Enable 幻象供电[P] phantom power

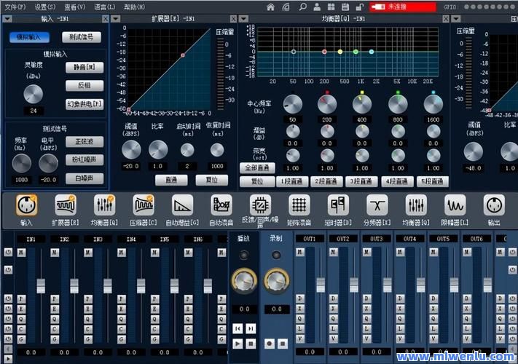[x=85, y=104]
